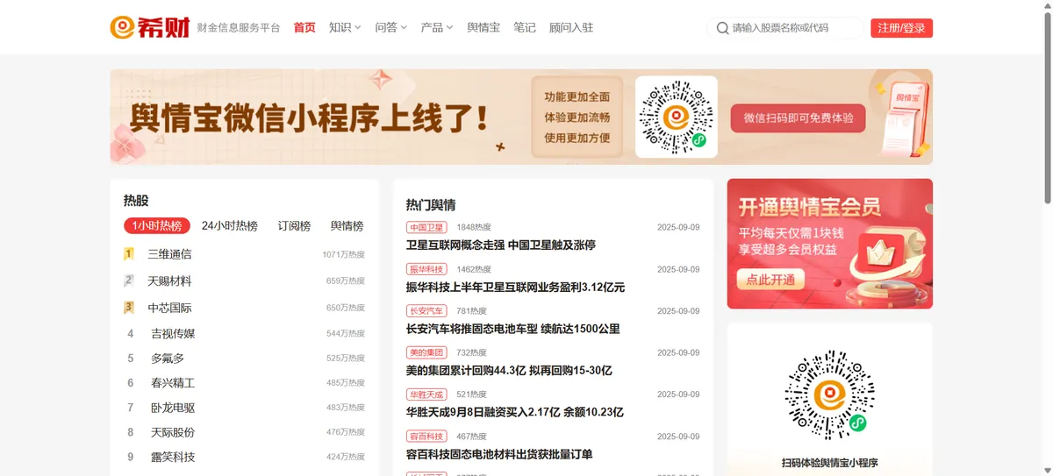Click the 中国卫星 stock tag
Viewport: 1053px width, 476px height.
[426, 227]
